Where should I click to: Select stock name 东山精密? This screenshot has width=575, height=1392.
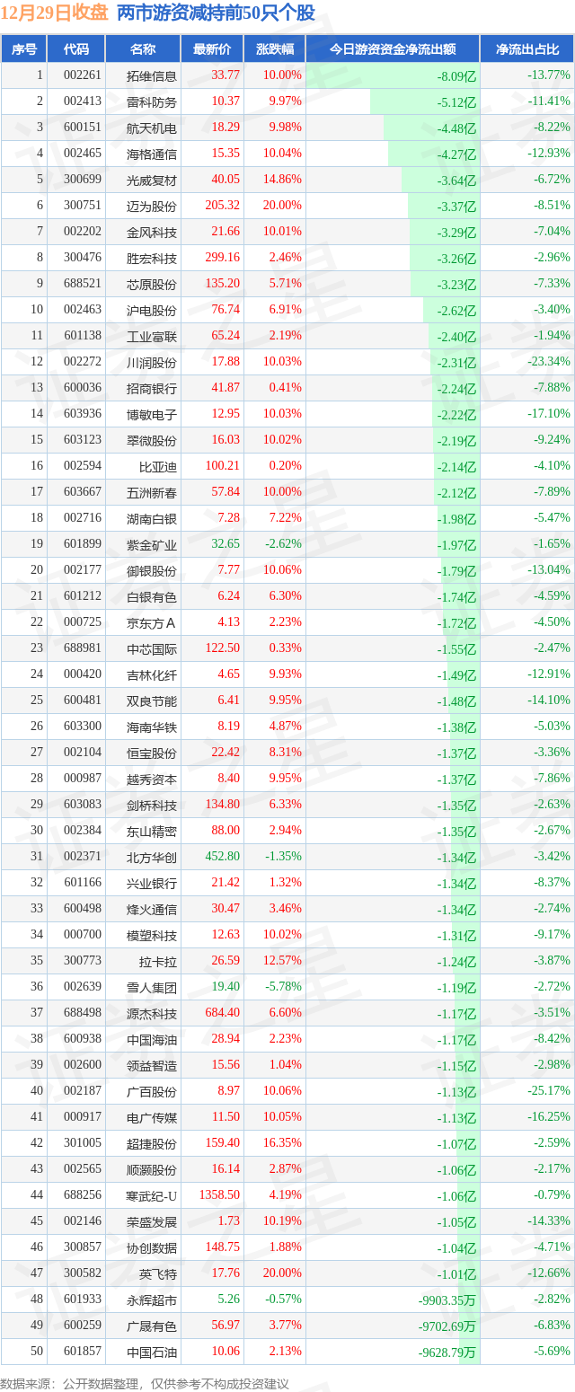click(x=153, y=831)
